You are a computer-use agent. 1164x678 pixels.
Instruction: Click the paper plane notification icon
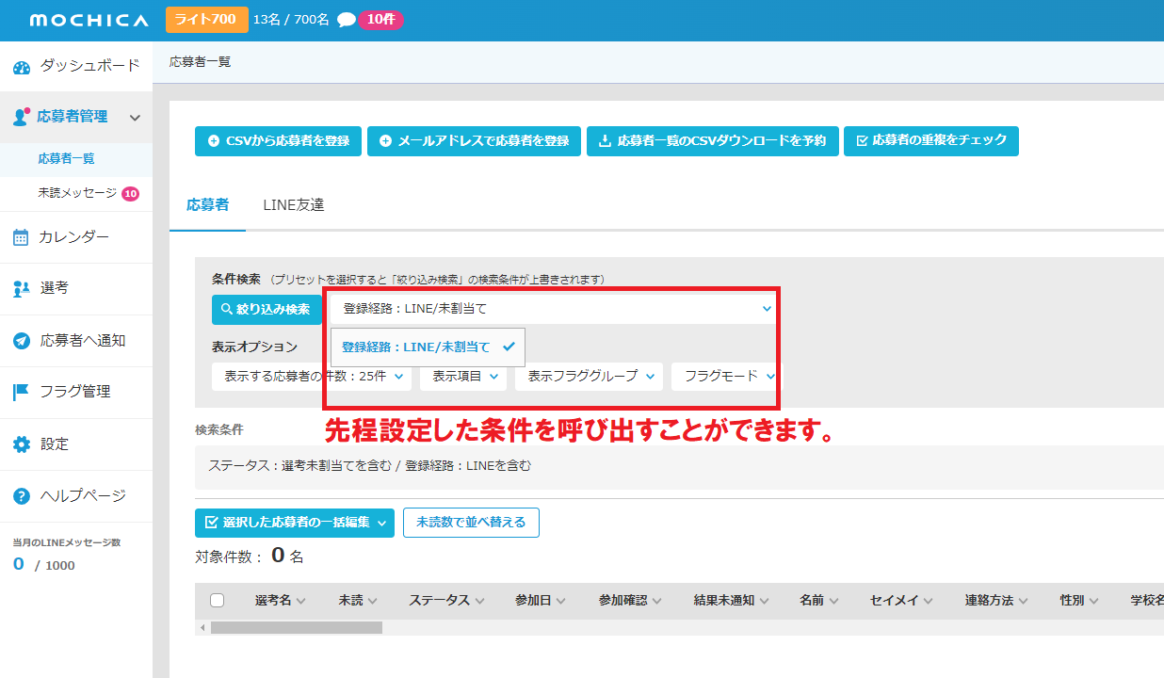(x=21, y=340)
